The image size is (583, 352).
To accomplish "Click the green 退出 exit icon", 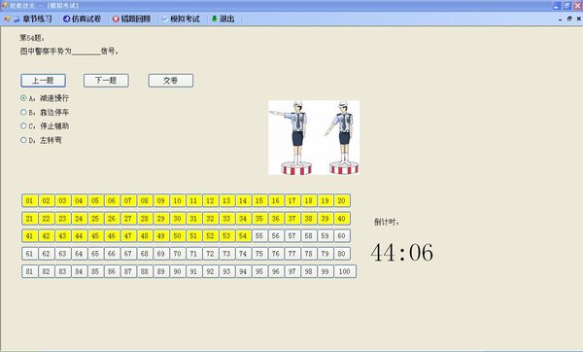I will (x=214, y=18).
